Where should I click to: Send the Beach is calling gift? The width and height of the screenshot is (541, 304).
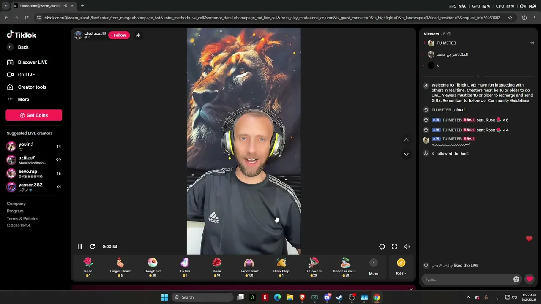click(x=346, y=267)
